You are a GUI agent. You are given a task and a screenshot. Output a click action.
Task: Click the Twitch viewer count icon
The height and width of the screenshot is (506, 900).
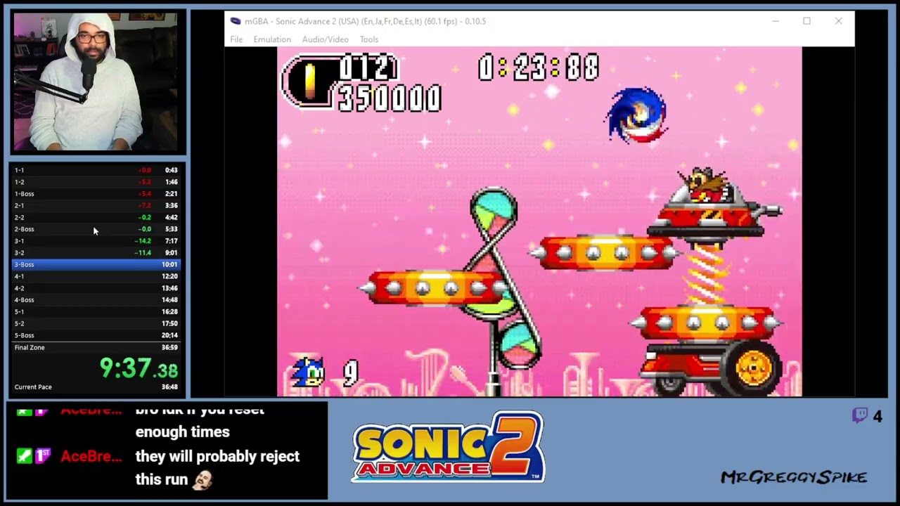pos(860,416)
